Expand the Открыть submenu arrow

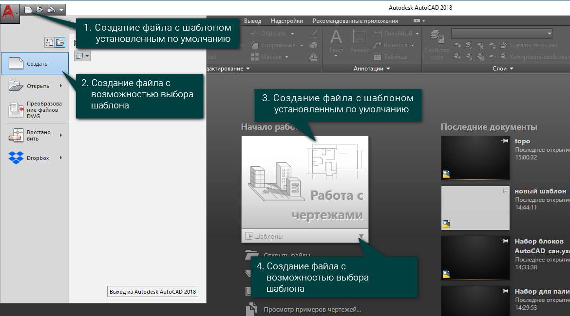61,86
